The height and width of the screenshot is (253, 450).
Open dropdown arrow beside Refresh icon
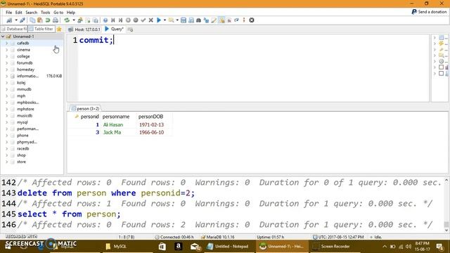[74, 20]
